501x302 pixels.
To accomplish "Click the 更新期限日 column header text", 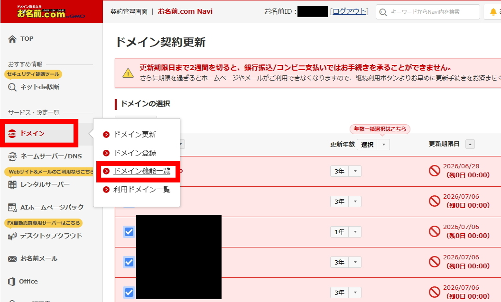I will pyautogui.click(x=444, y=144).
